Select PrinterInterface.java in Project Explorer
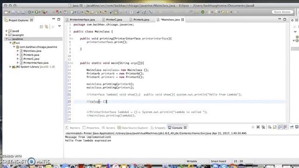This screenshot has height=168, width=299. click(x=36, y=63)
